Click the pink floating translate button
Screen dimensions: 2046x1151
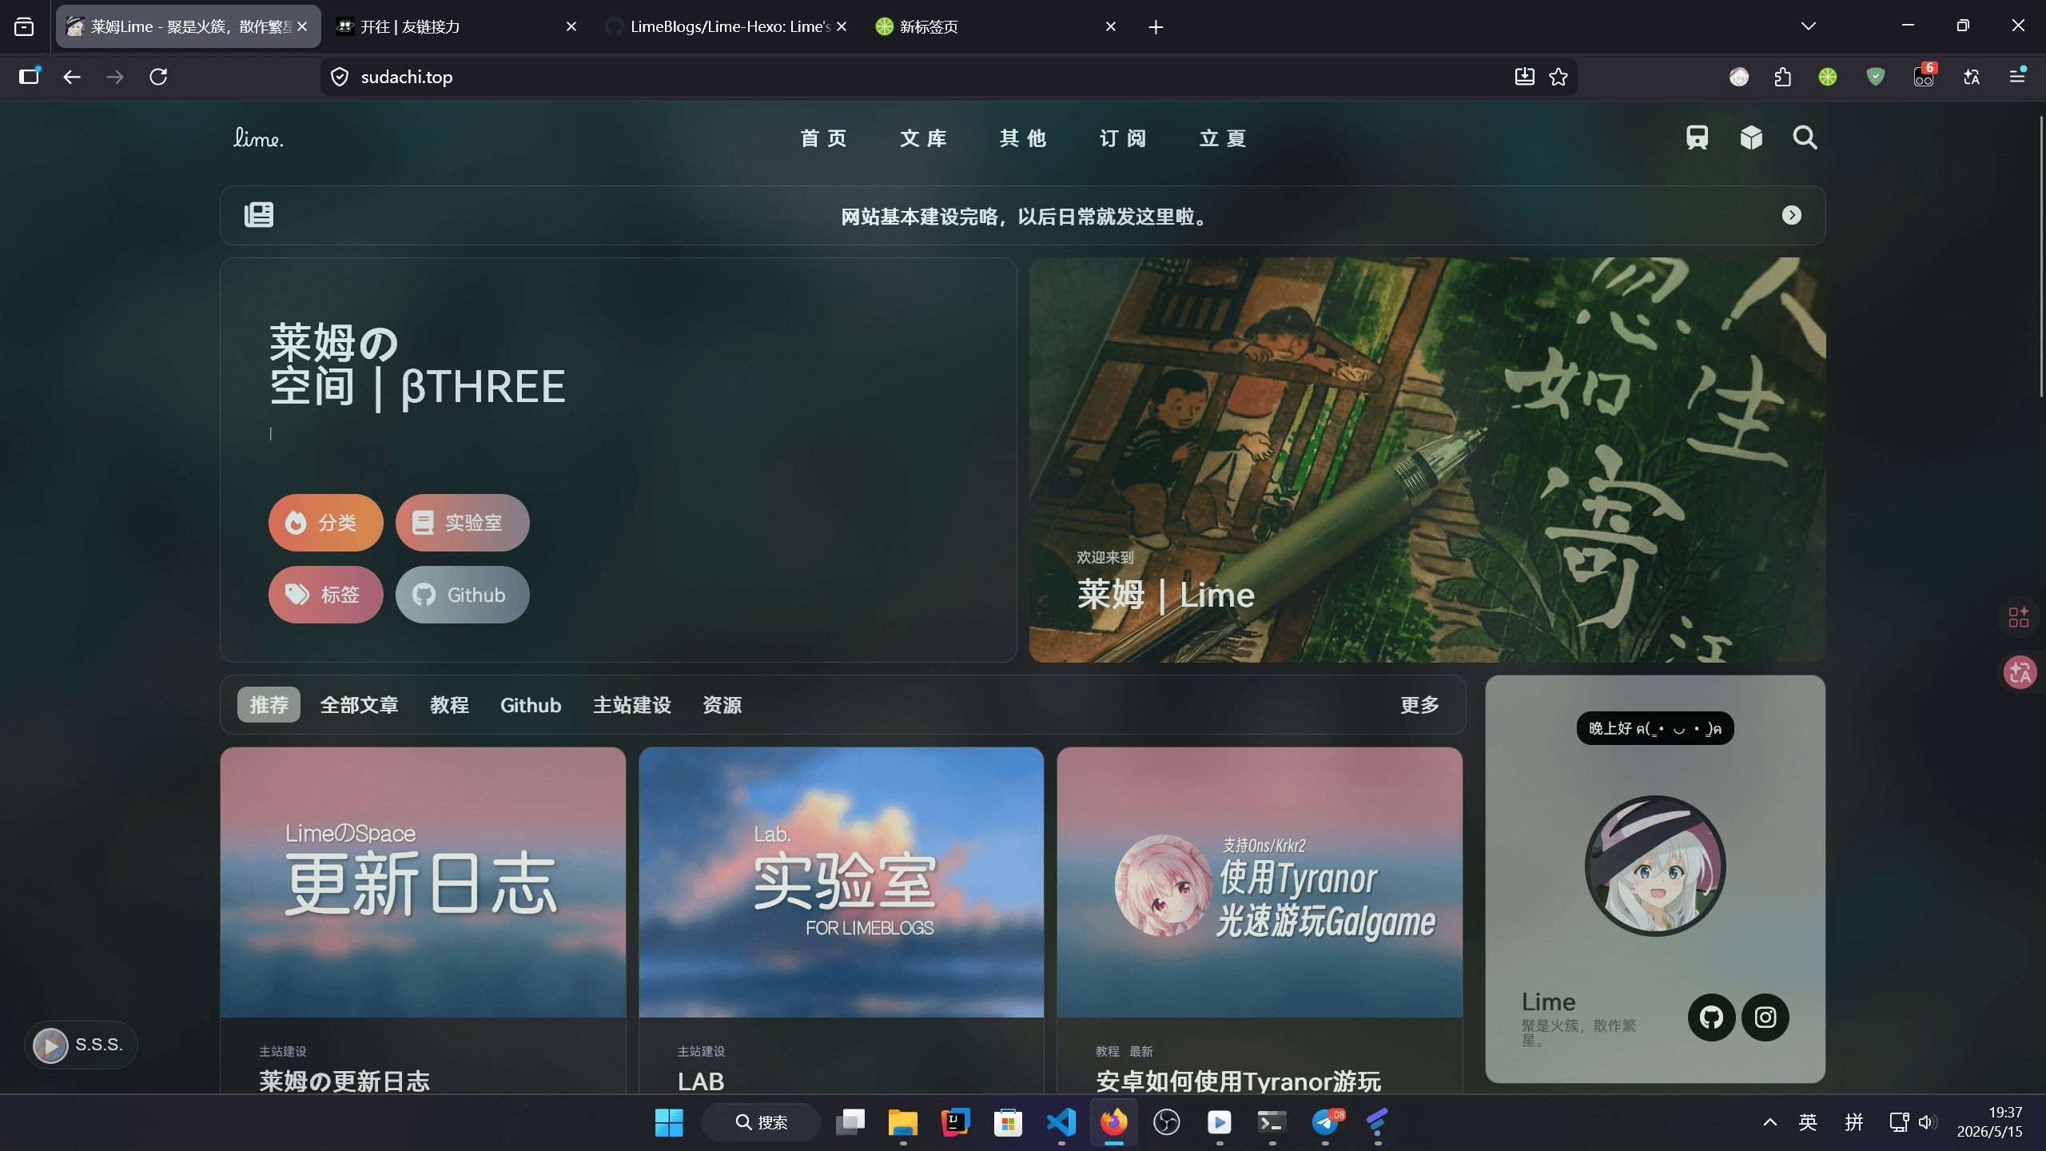(2020, 672)
